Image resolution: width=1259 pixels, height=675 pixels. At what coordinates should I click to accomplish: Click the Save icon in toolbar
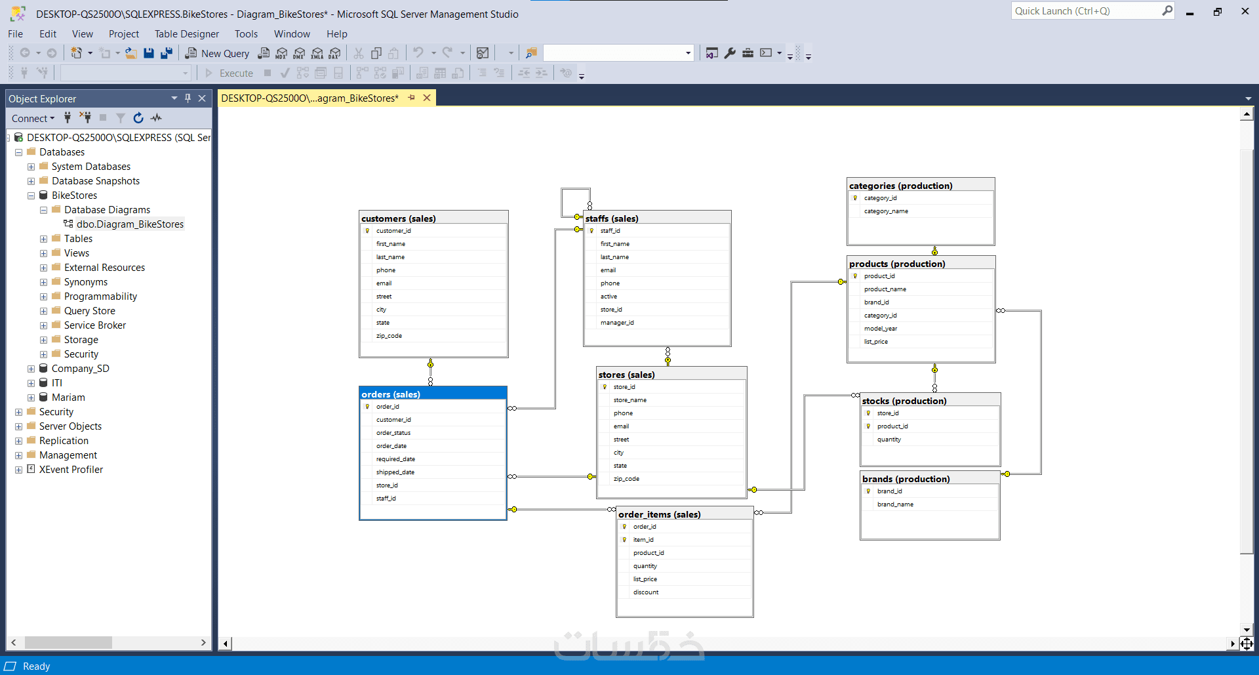(x=149, y=53)
